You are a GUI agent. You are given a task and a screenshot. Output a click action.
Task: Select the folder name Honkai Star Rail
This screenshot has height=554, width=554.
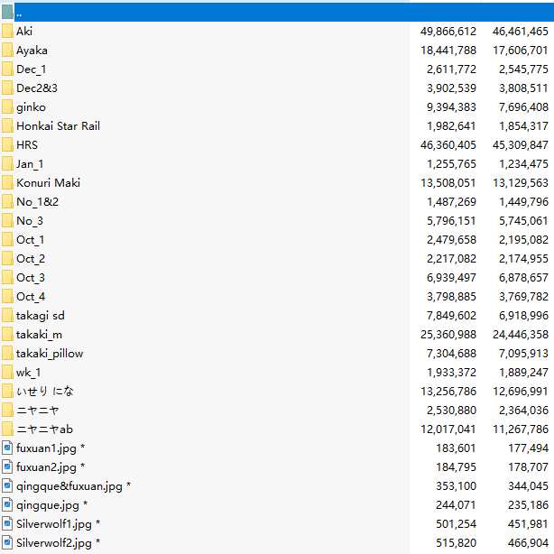(x=59, y=126)
